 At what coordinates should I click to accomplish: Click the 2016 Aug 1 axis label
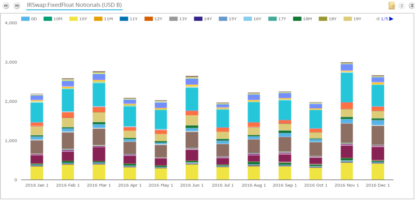254,185
